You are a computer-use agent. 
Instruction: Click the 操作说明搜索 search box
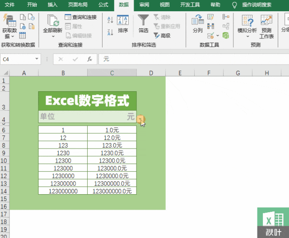[256, 5]
